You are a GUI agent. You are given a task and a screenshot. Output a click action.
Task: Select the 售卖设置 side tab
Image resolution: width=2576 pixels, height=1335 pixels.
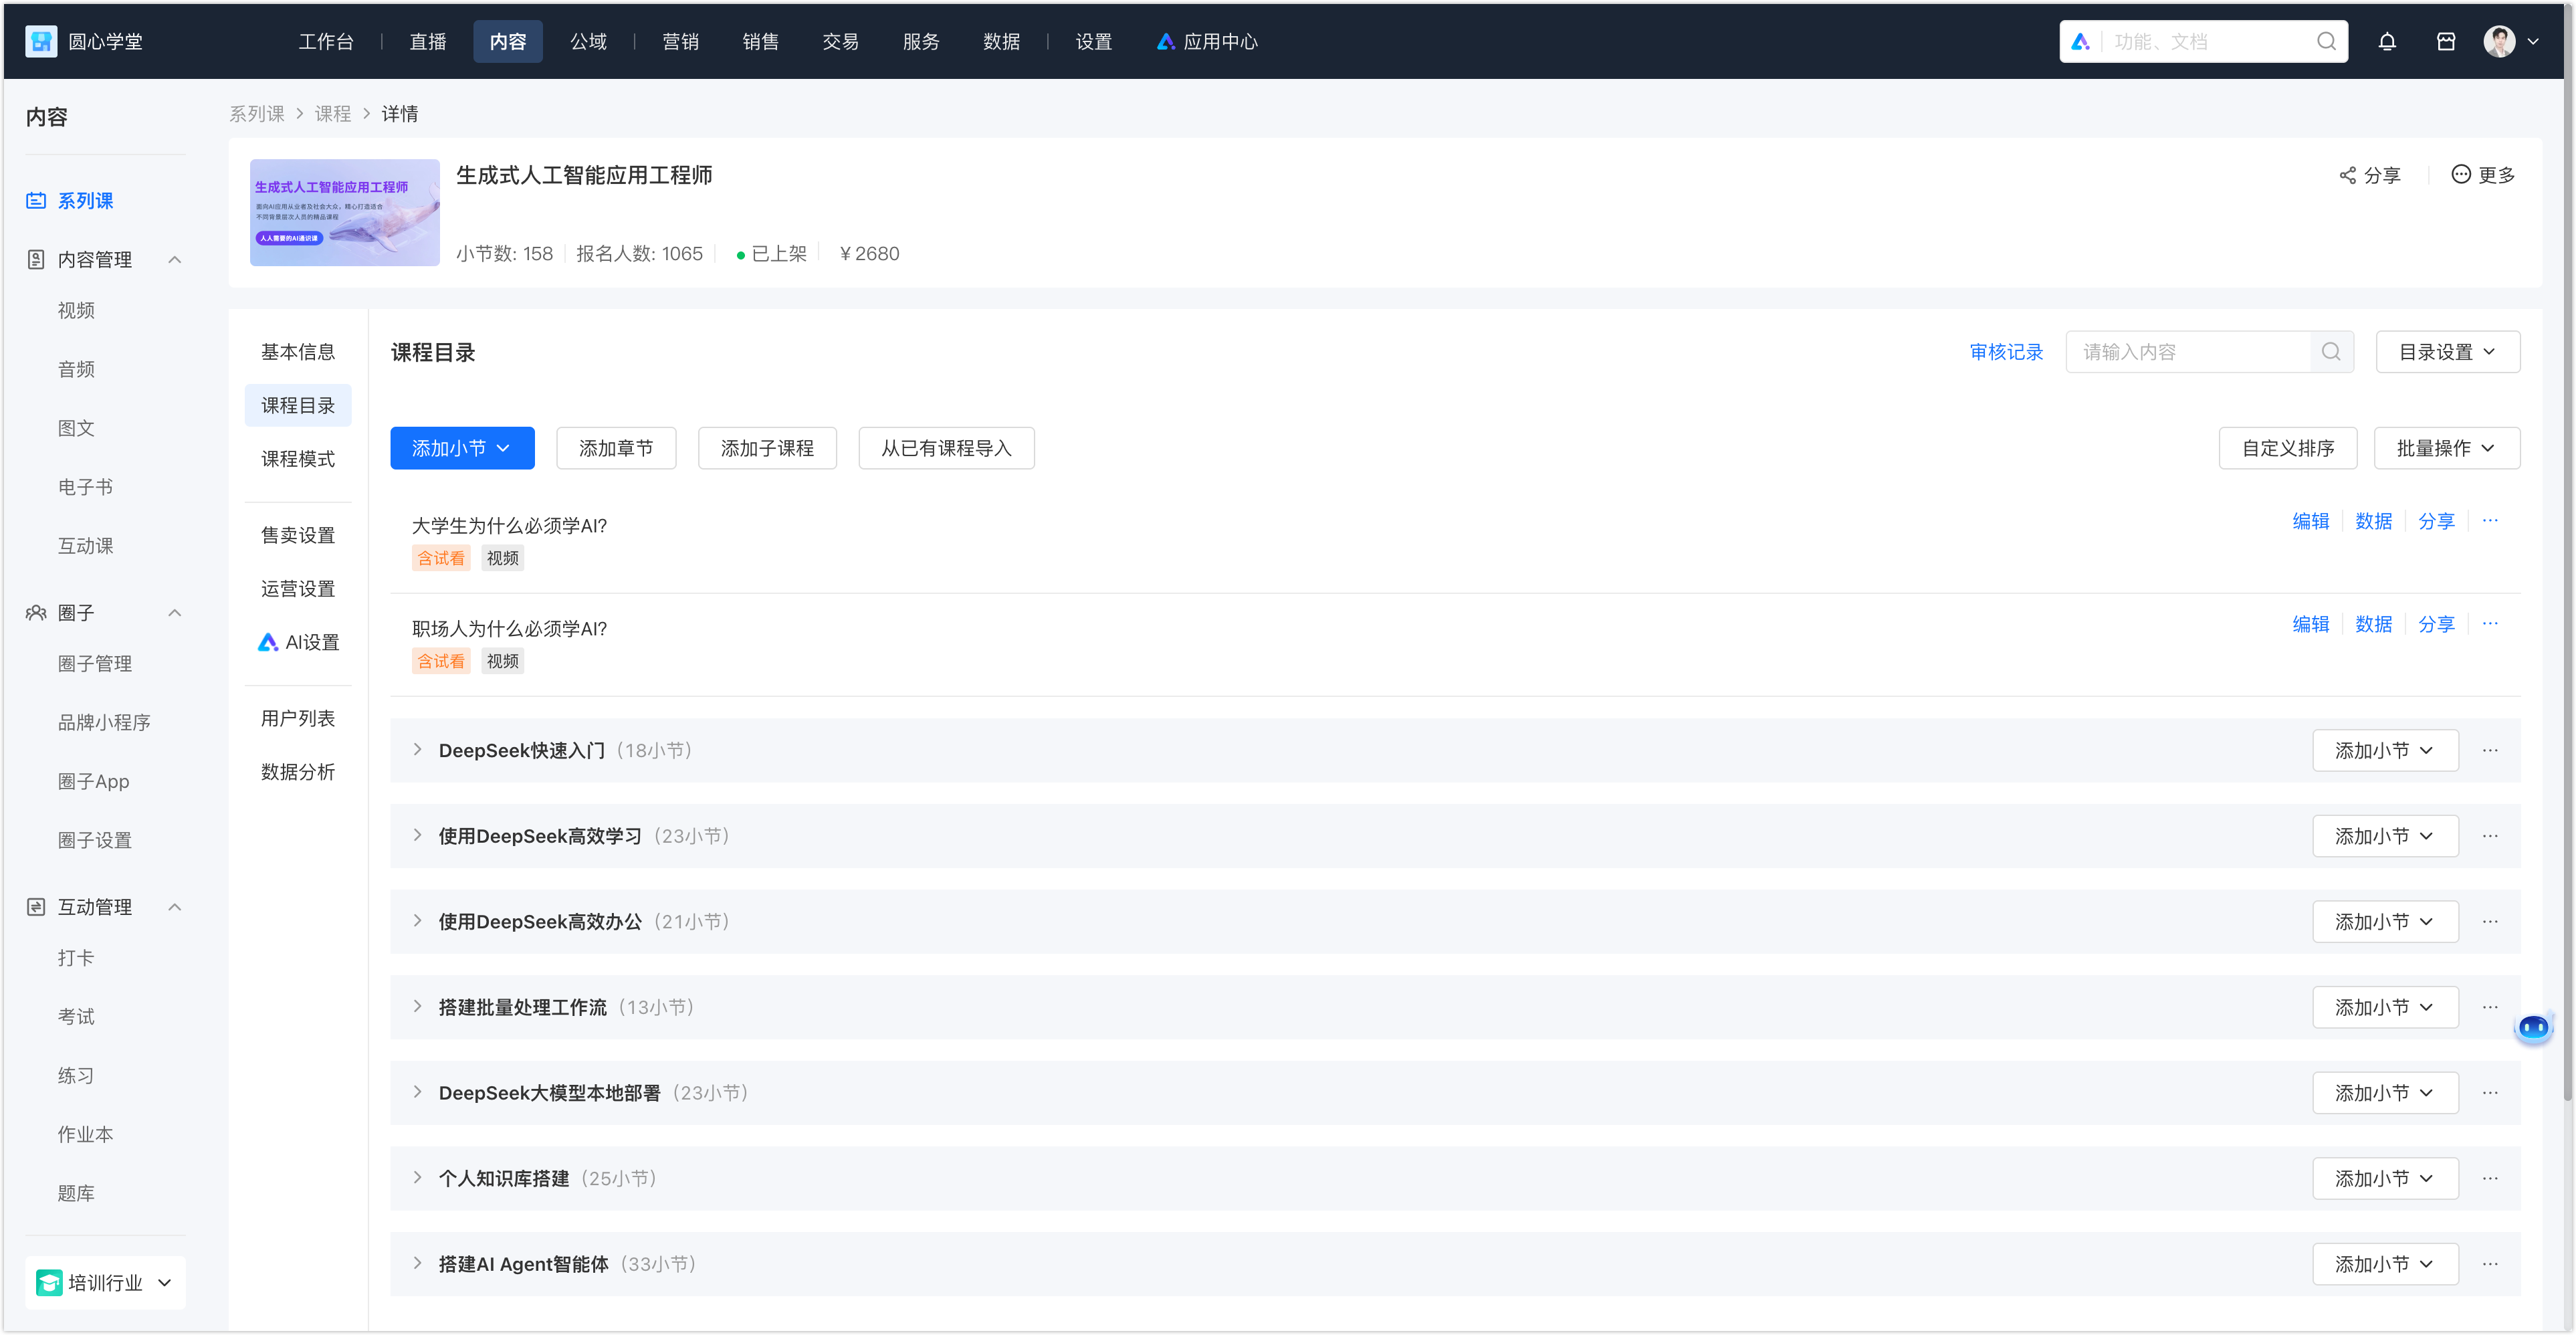tap(297, 535)
